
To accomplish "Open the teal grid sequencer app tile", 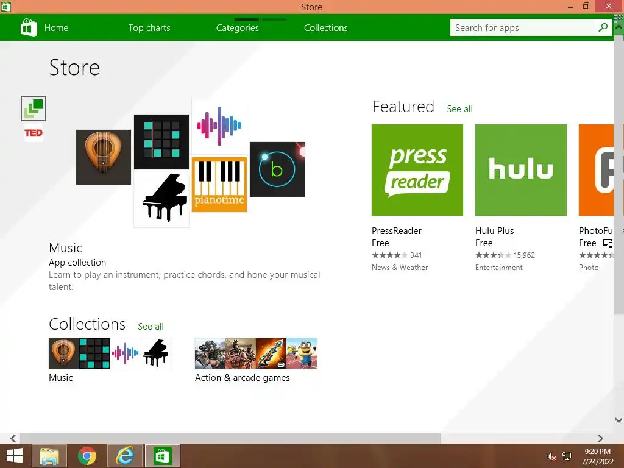I will click(161, 142).
